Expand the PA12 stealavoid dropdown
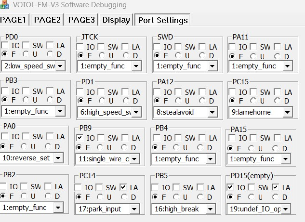Viewport: 305px width, 222px height. click(211, 112)
